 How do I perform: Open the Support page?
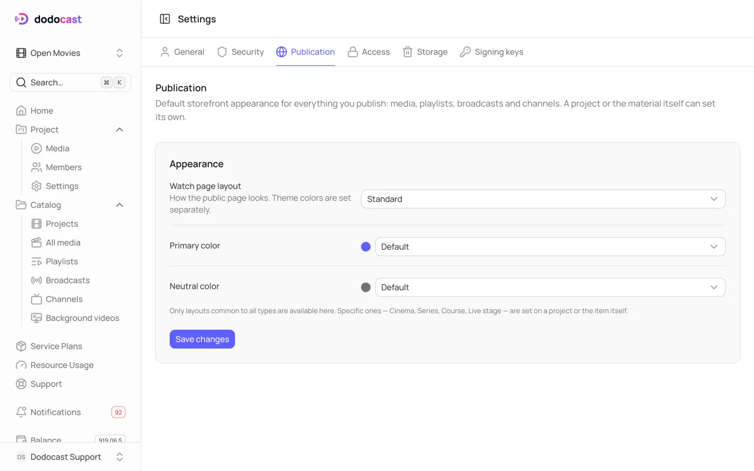(71, 384)
